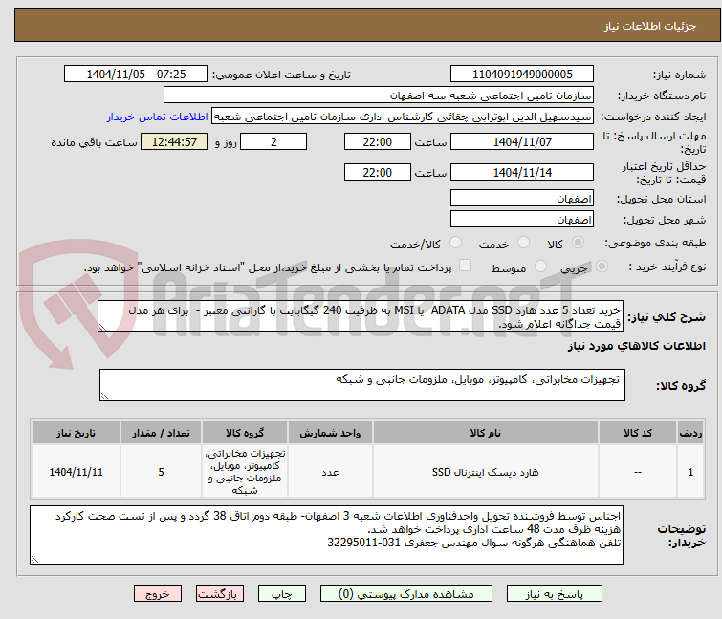Click the ردیف column header

coord(690,433)
